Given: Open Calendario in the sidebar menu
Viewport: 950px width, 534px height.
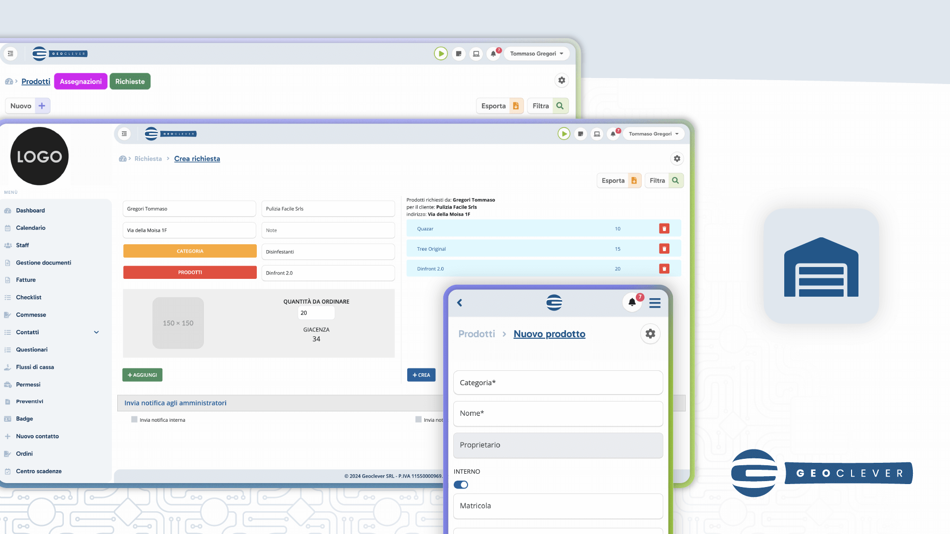Looking at the screenshot, I should [31, 228].
